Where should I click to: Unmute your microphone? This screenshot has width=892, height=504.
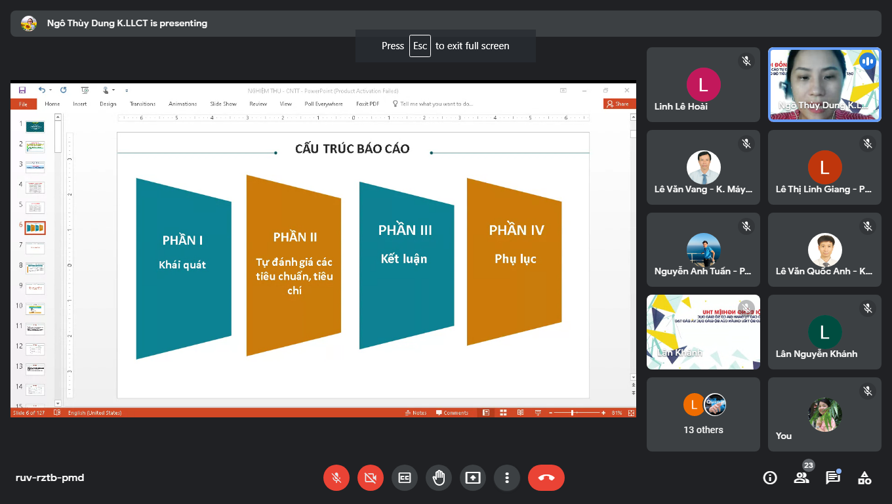(336, 478)
